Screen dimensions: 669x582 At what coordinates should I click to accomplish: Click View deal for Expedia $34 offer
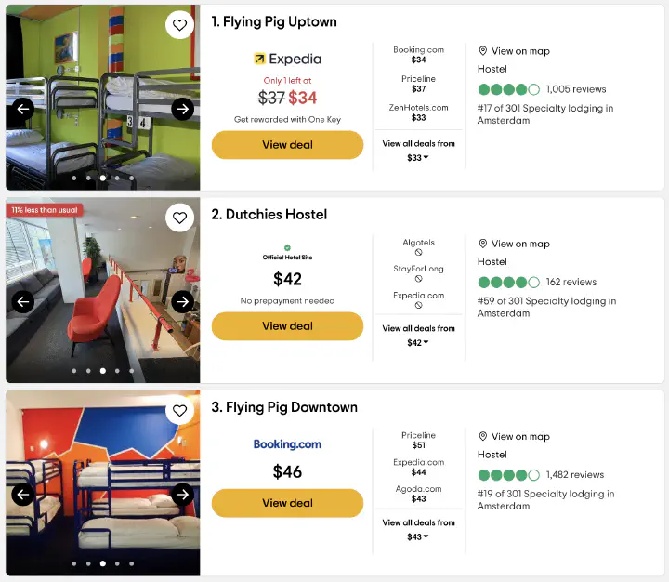287,145
